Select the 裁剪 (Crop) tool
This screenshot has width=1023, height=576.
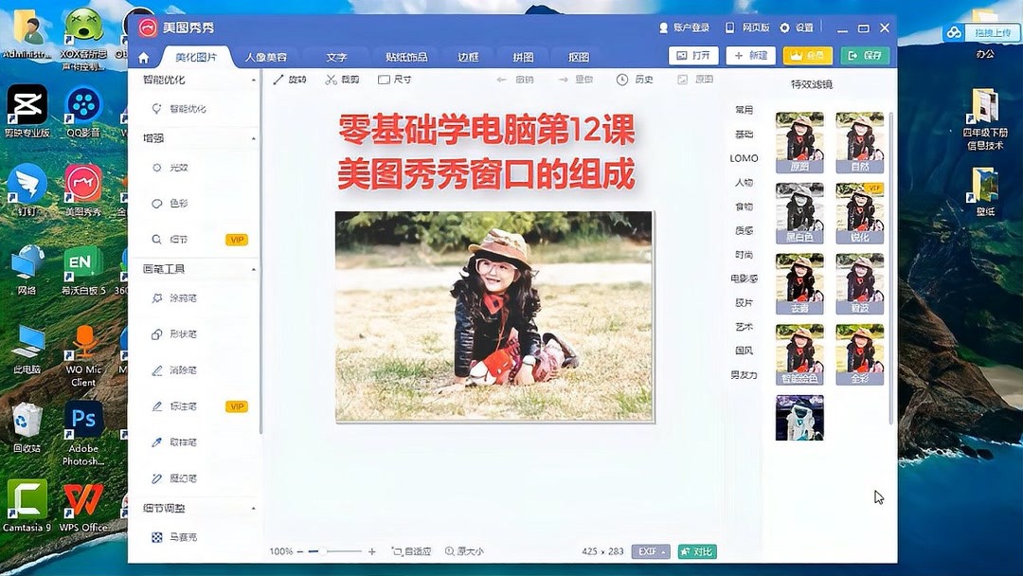pyautogui.click(x=341, y=80)
